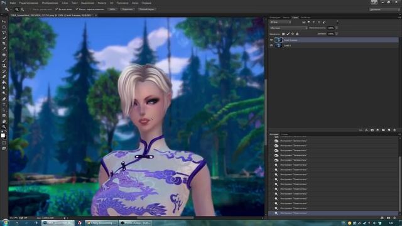Toggle visibility of the selected top layer
Viewport: 402px width, 226px height.
pos(271,40)
